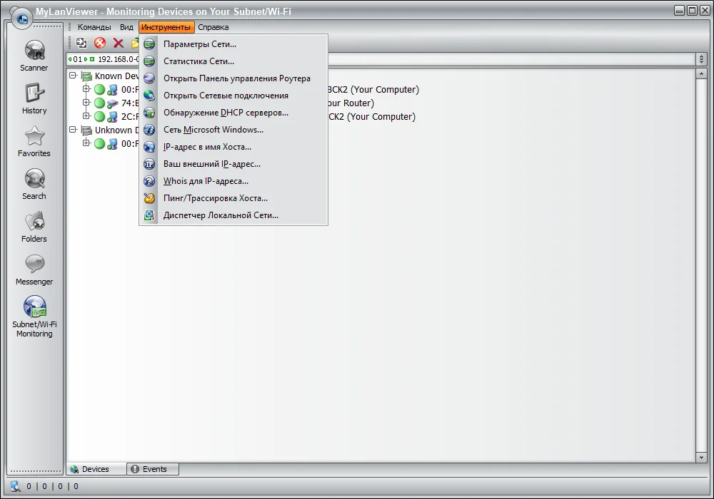
Task: Collapse the Unknown Devices tree group
Action: click(x=73, y=129)
